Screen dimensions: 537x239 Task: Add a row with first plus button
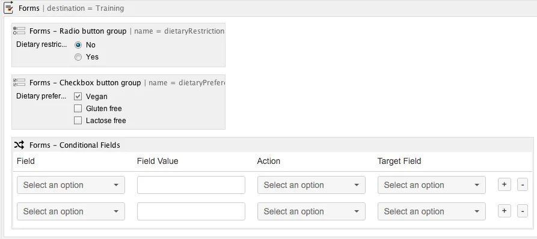504,184
